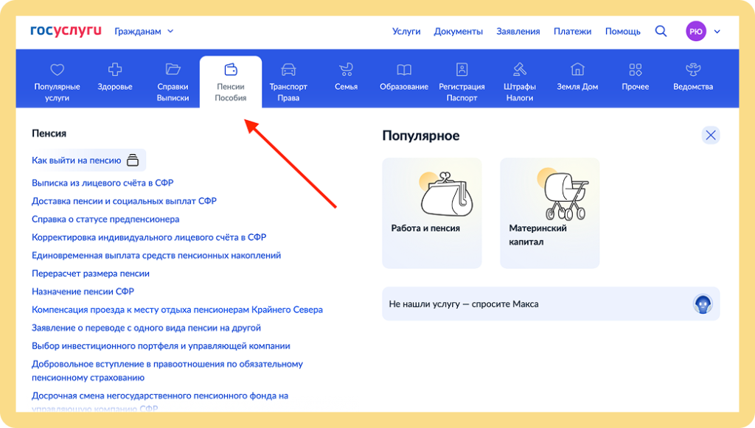Open the profile menu chevron
755x428 pixels.
(x=716, y=32)
